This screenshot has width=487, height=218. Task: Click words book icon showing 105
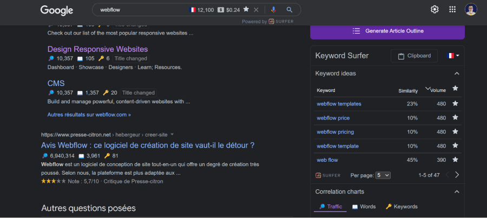coord(80,58)
